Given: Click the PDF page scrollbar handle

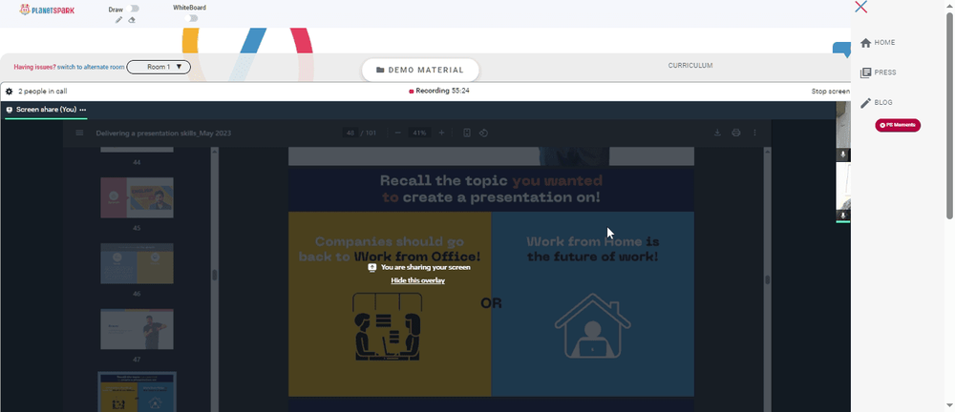Looking at the screenshot, I should [768, 279].
